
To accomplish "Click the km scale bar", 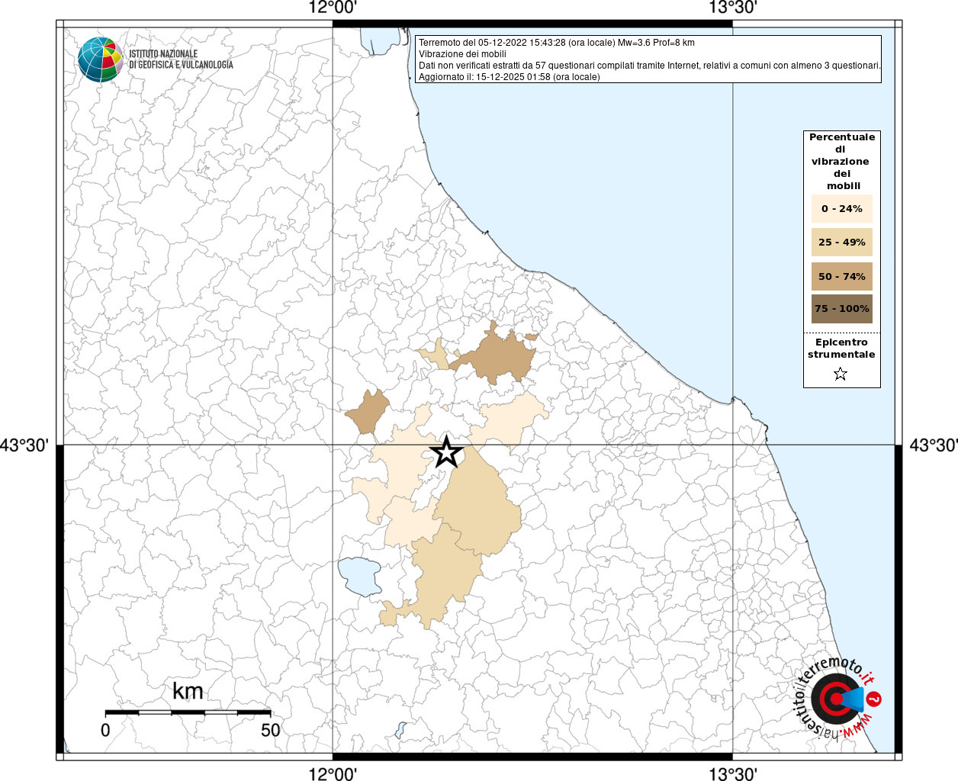I will click(x=188, y=712).
